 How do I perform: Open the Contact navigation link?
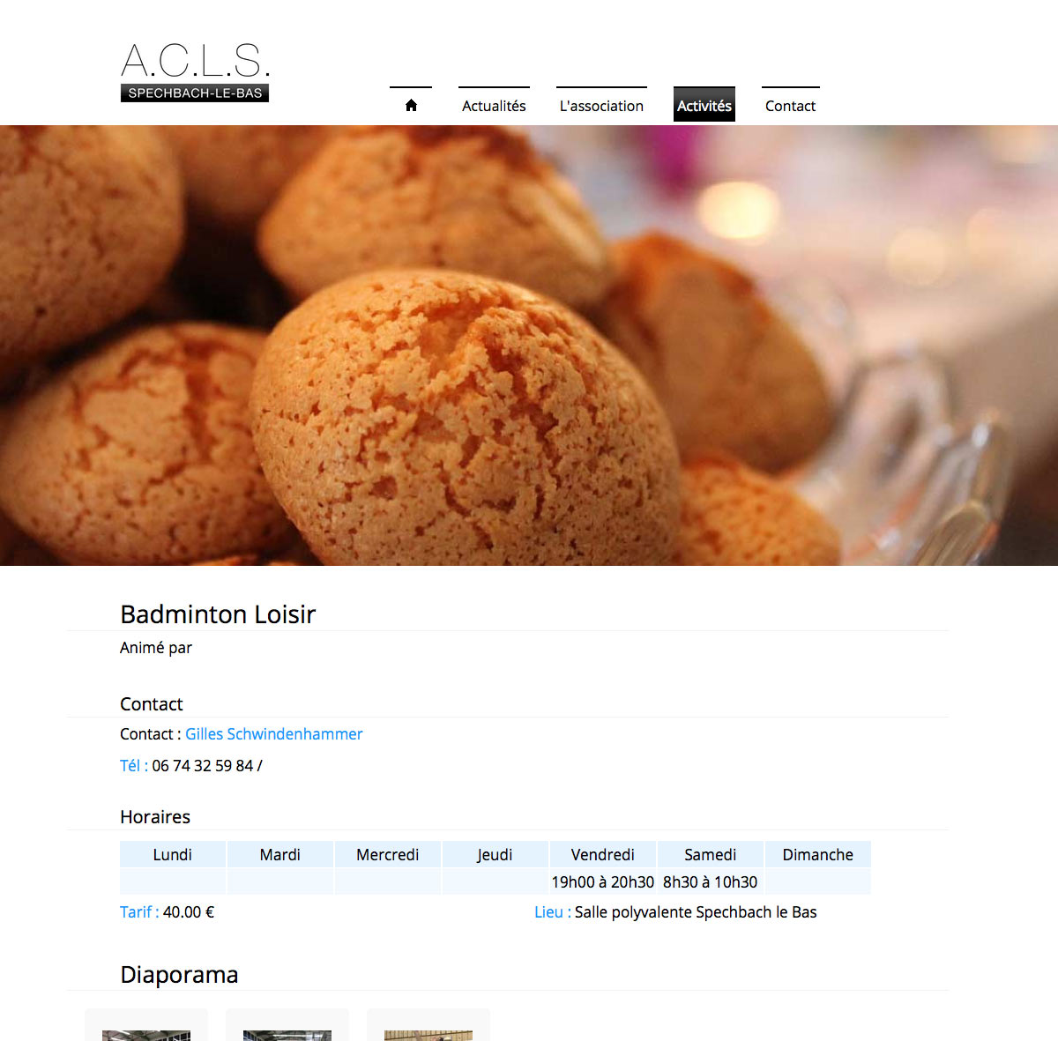790,105
